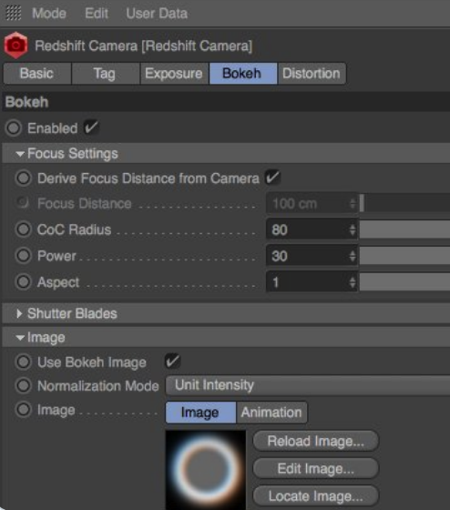Click the Reload Image button

click(315, 441)
